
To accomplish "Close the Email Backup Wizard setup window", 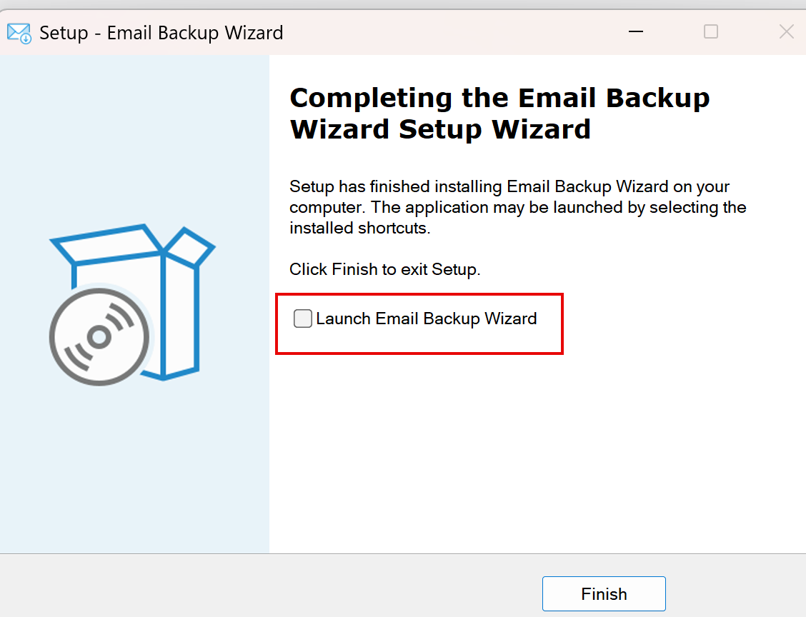I will (786, 32).
